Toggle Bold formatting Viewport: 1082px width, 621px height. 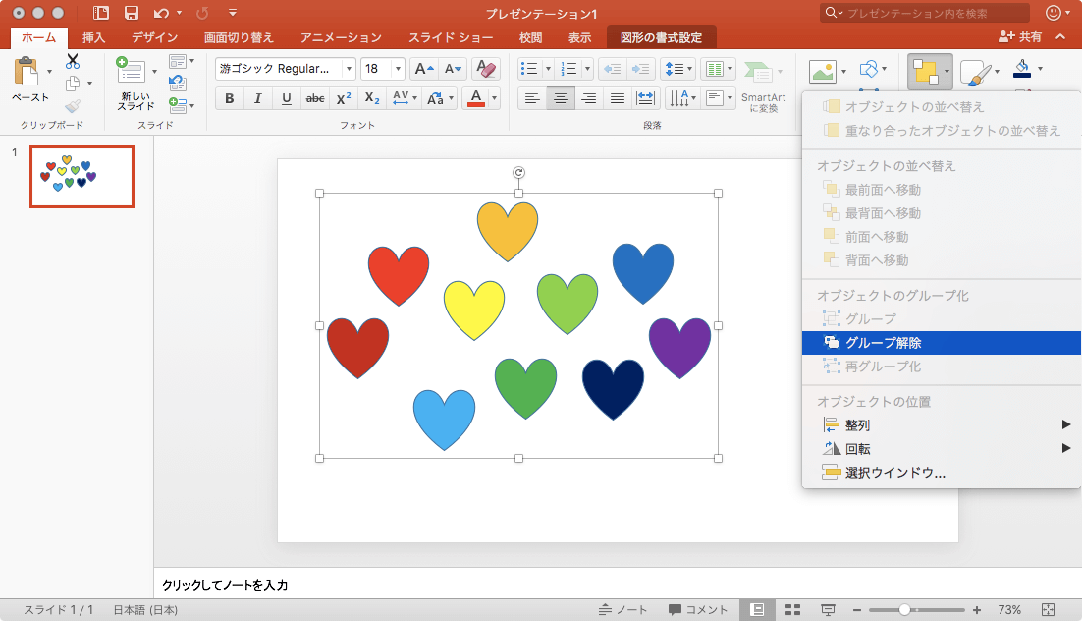(230, 98)
